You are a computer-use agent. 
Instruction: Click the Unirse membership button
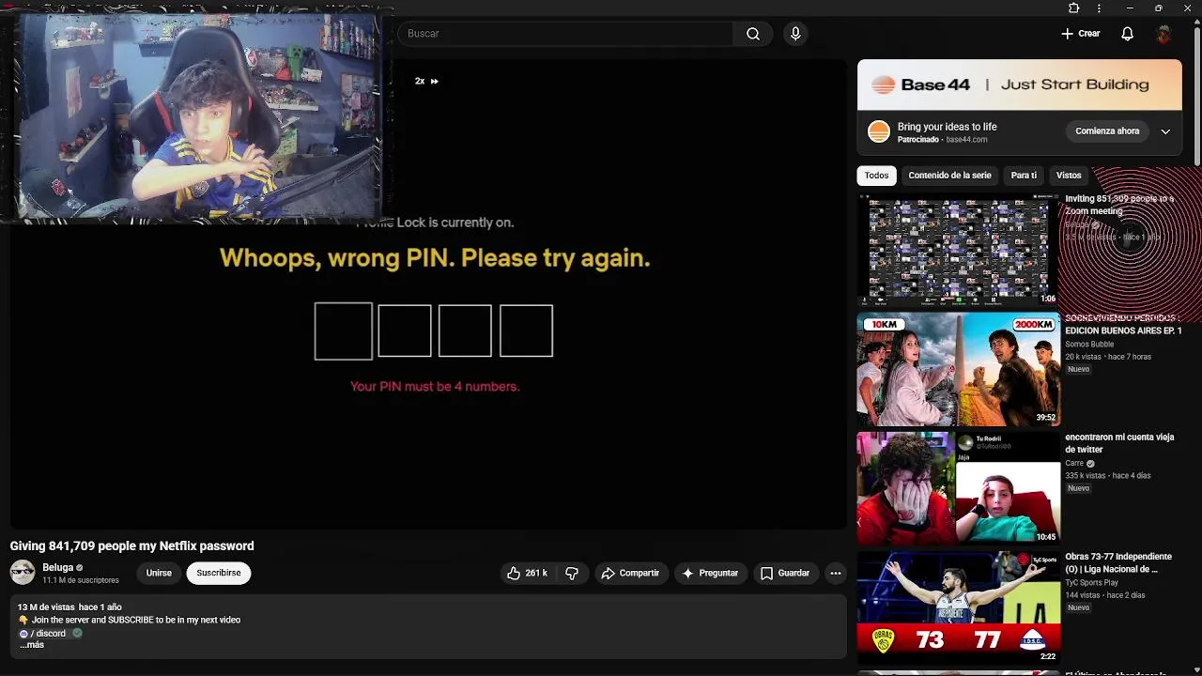(159, 573)
